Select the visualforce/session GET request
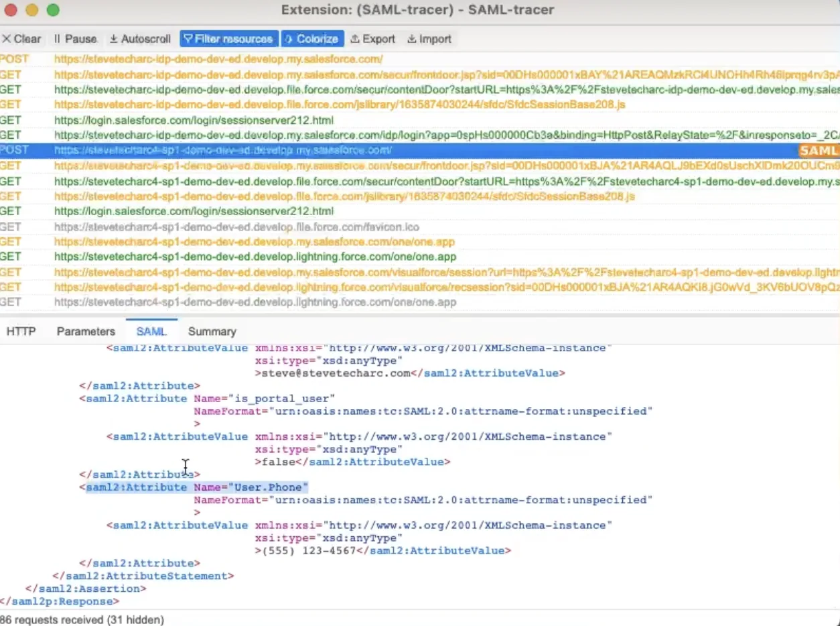Viewport: 840px width, 626px height. [420, 272]
